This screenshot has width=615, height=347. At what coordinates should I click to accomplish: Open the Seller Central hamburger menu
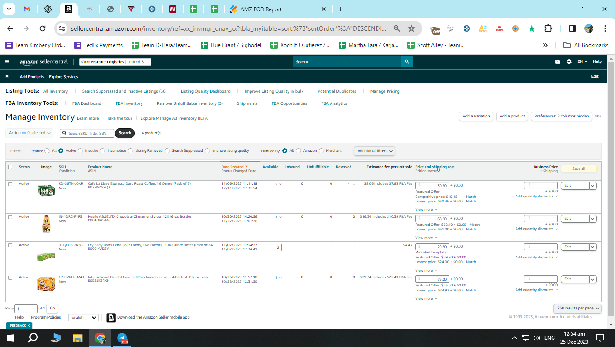[x=7, y=62]
